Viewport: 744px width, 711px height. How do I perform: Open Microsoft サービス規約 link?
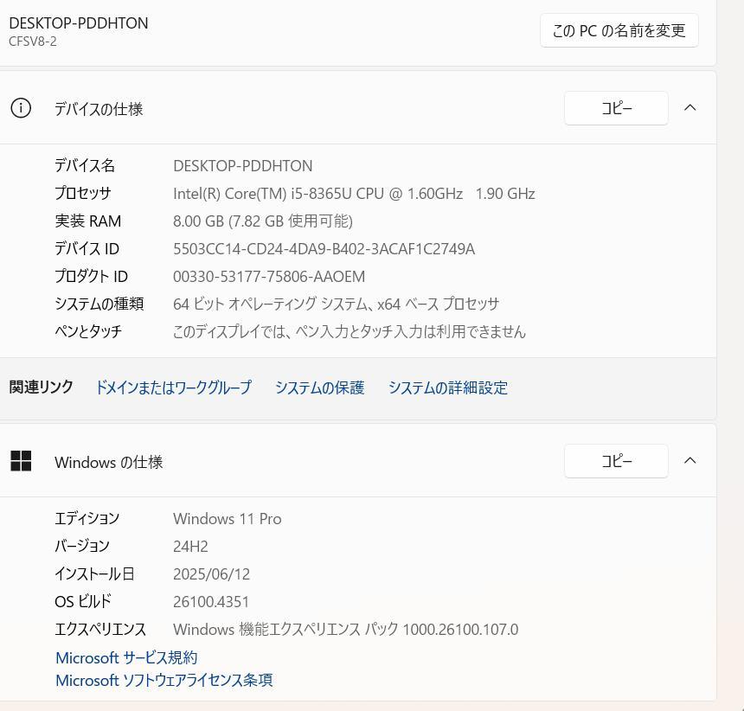coord(126,657)
